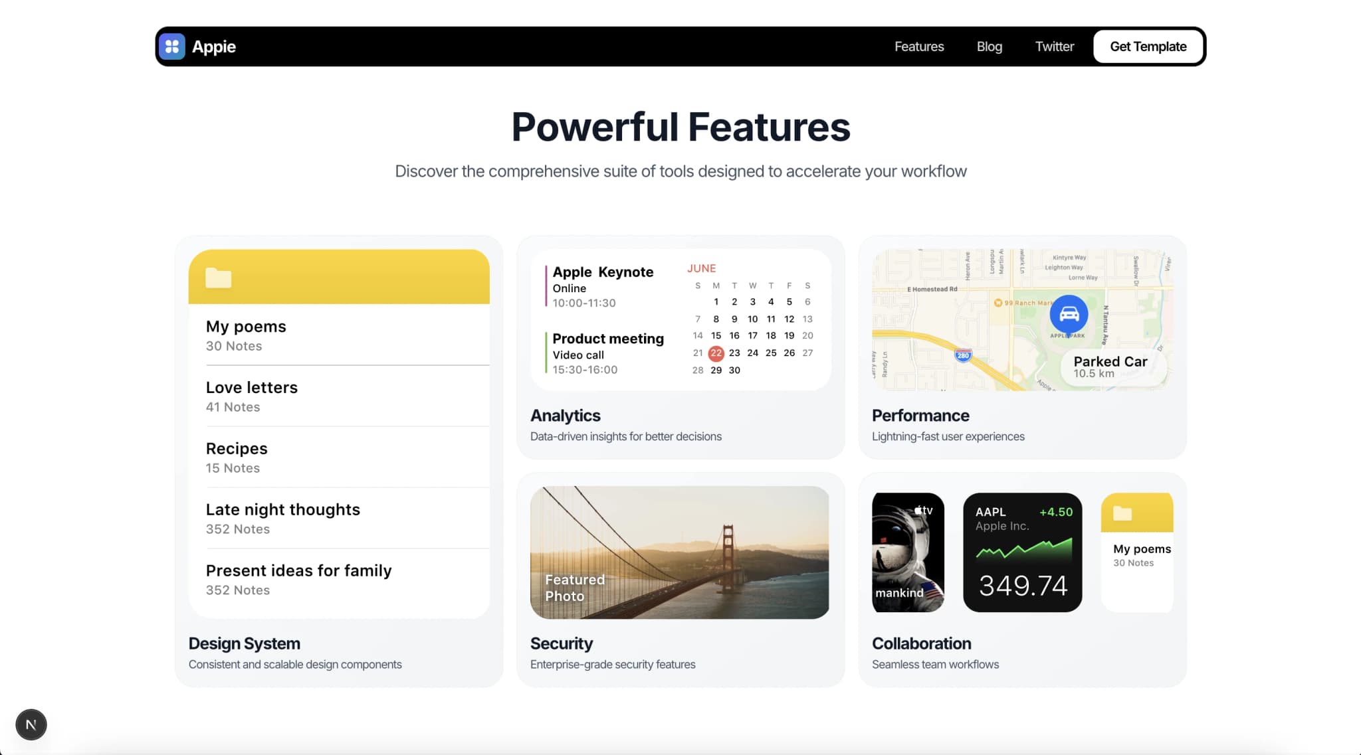
Task: Click the AAPL stock price widget
Action: pos(1022,552)
